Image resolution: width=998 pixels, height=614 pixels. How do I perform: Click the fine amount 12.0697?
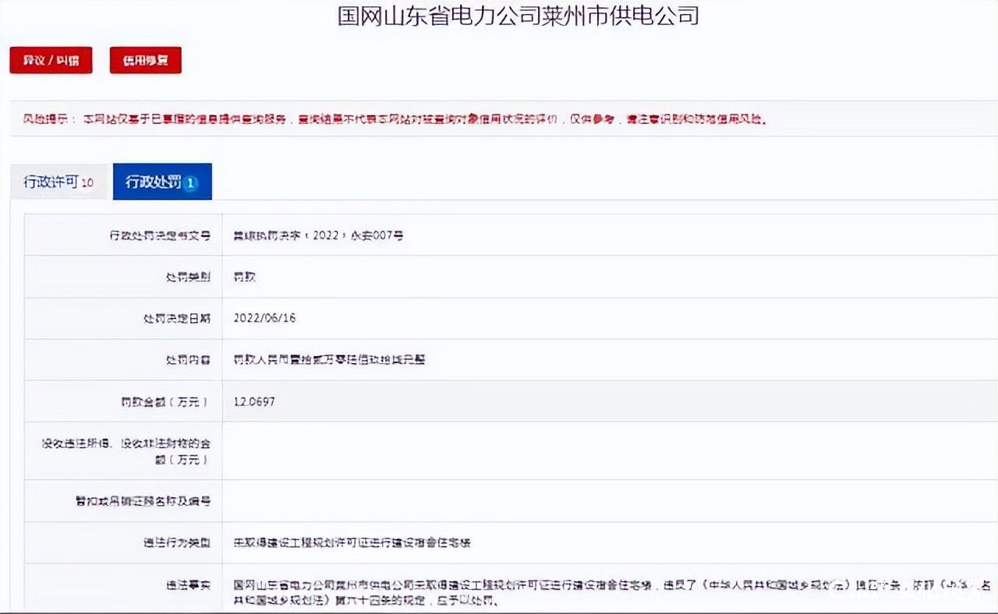click(x=254, y=401)
